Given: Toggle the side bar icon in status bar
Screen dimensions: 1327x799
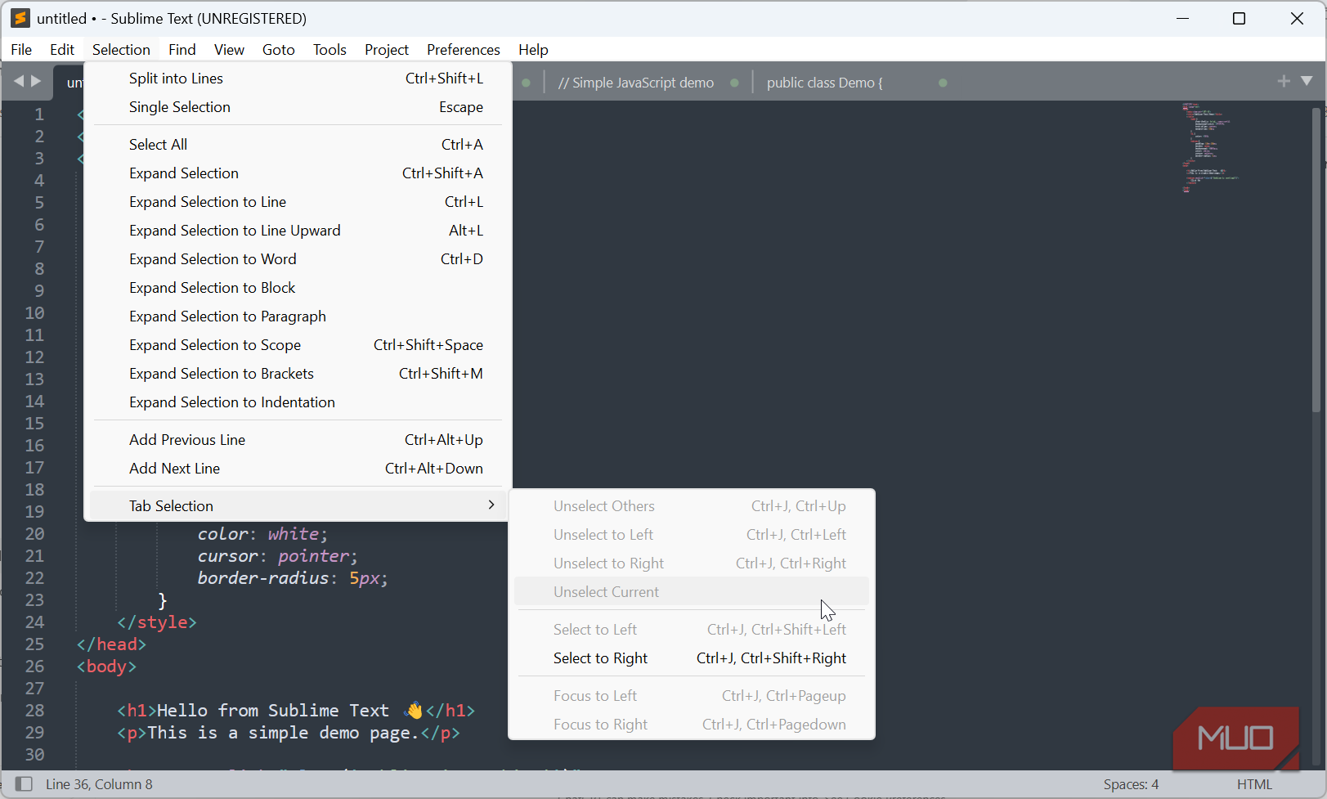Looking at the screenshot, I should pyautogui.click(x=24, y=784).
